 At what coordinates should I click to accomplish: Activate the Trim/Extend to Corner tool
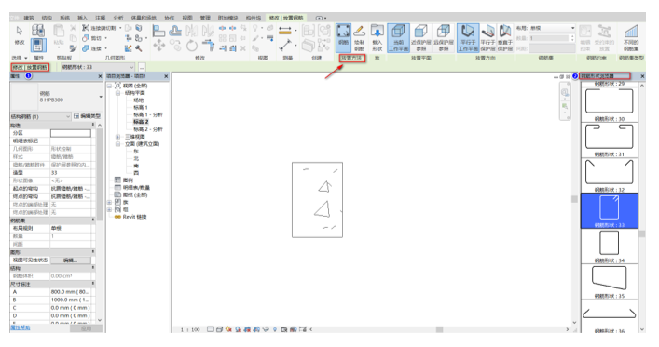(x=208, y=46)
